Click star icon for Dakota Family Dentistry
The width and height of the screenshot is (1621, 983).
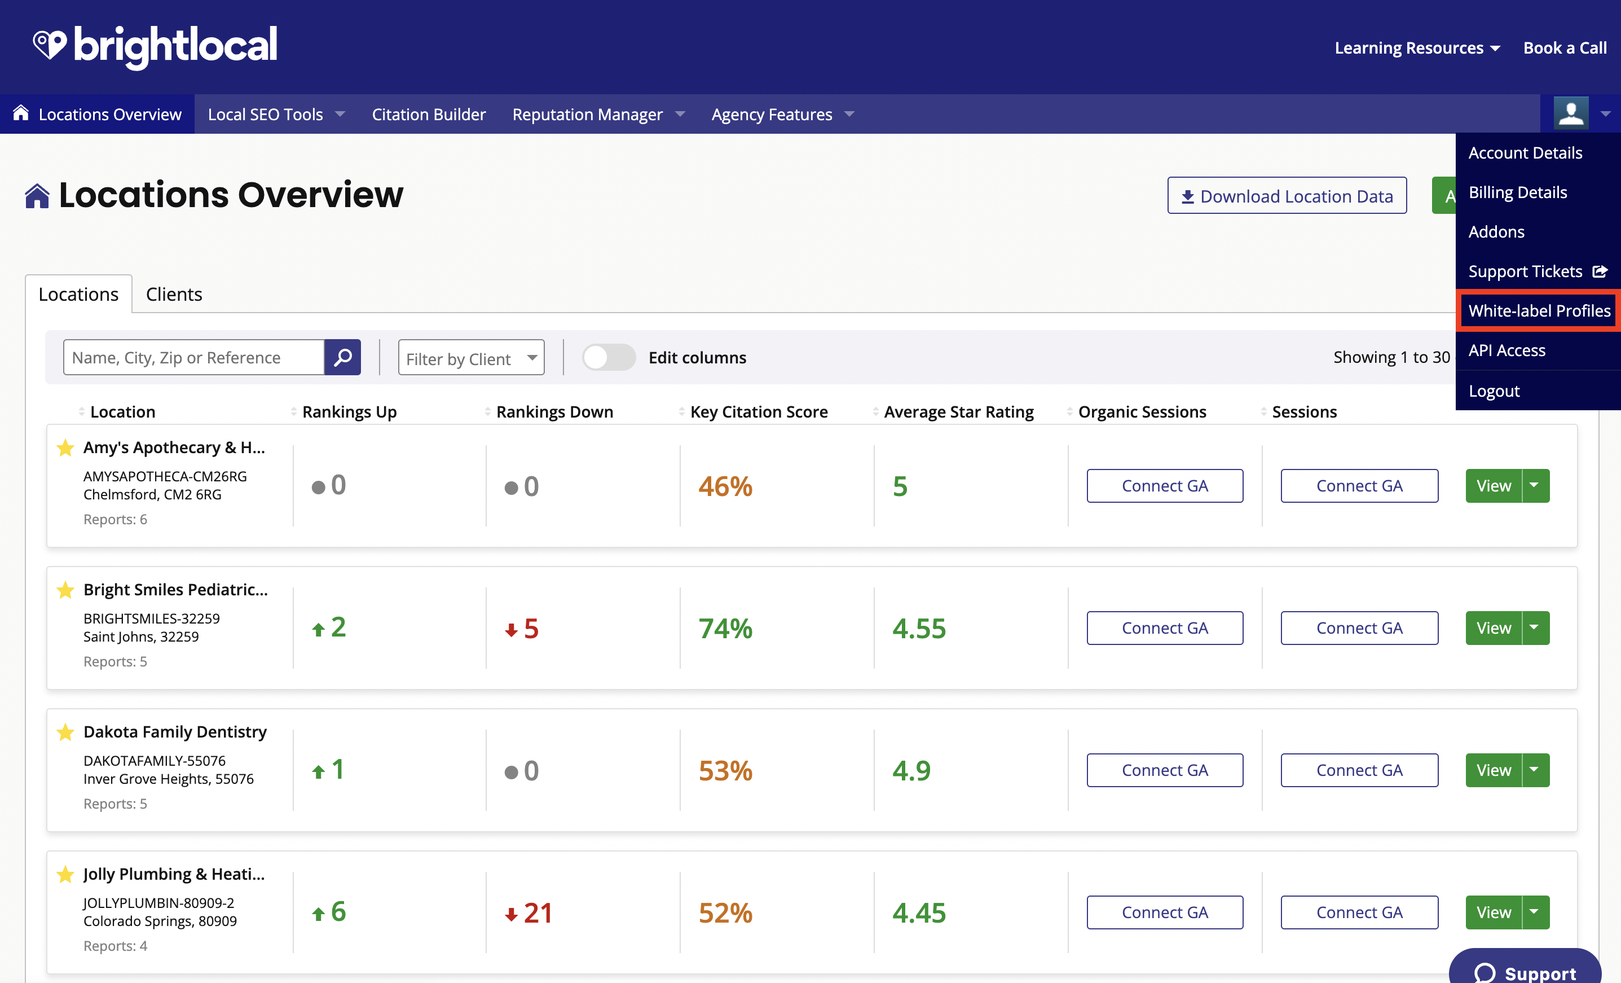[x=65, y=732]
